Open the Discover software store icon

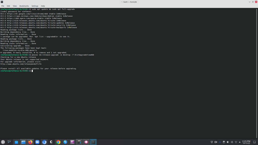click(x=16, y=142)
